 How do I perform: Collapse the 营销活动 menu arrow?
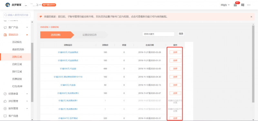coord(27,35)
